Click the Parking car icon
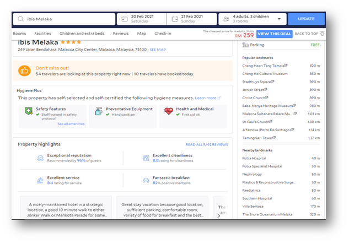The width and height of the screenshot is (349, 243). tap(245, 45)
